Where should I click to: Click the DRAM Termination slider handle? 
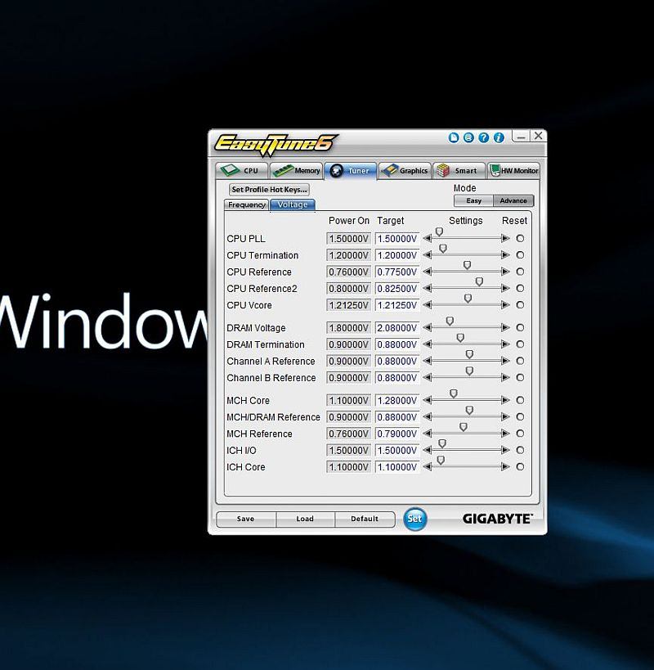click(460, 338)
